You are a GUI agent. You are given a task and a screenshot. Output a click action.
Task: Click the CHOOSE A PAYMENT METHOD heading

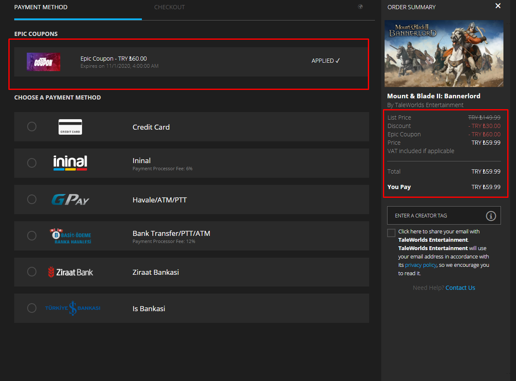[57, 97]
